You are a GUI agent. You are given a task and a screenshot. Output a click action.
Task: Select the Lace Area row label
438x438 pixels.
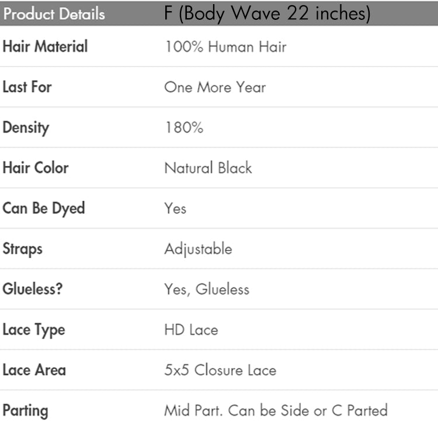click(x=34, y=370)
